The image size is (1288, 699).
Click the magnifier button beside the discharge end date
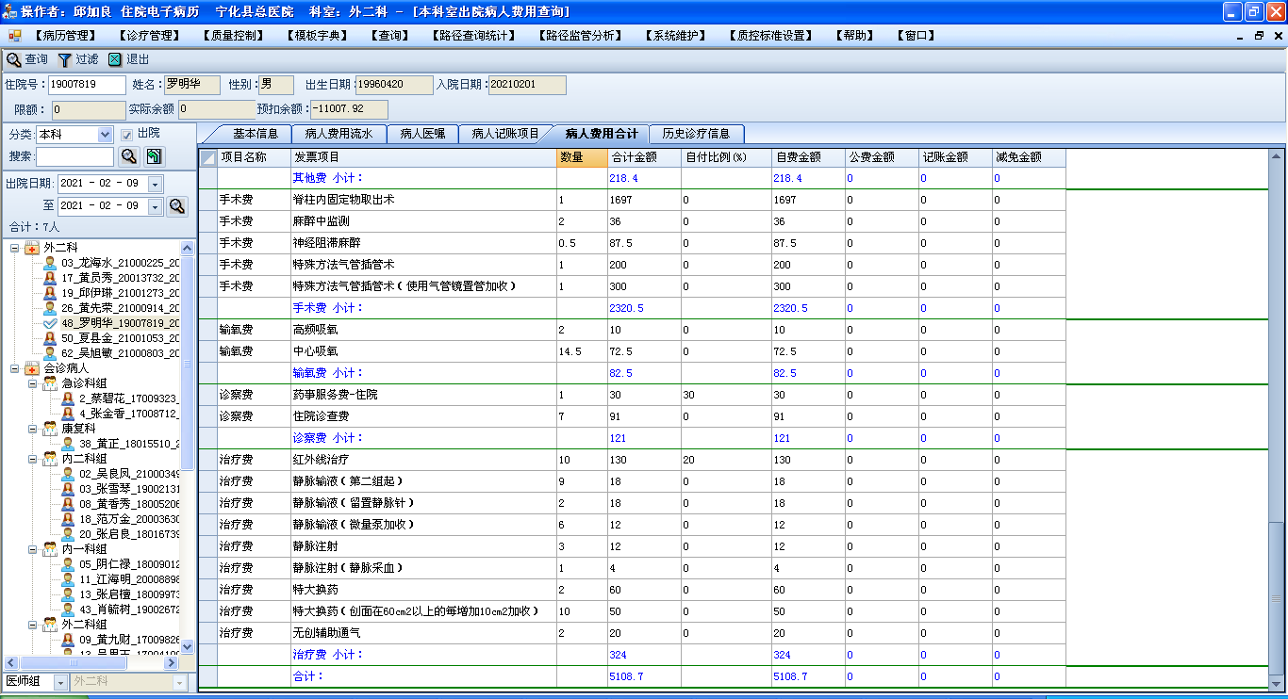pos(176,206)
